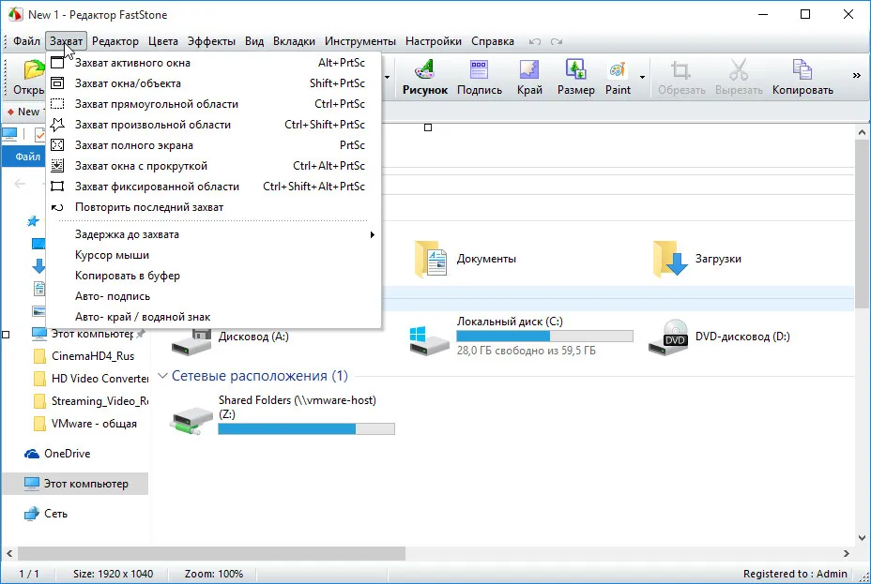The image size is (871, 584).
Task: Open the Справка menu
Action: click(492, 41)
